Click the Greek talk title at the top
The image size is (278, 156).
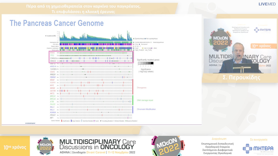pos(83,9)
